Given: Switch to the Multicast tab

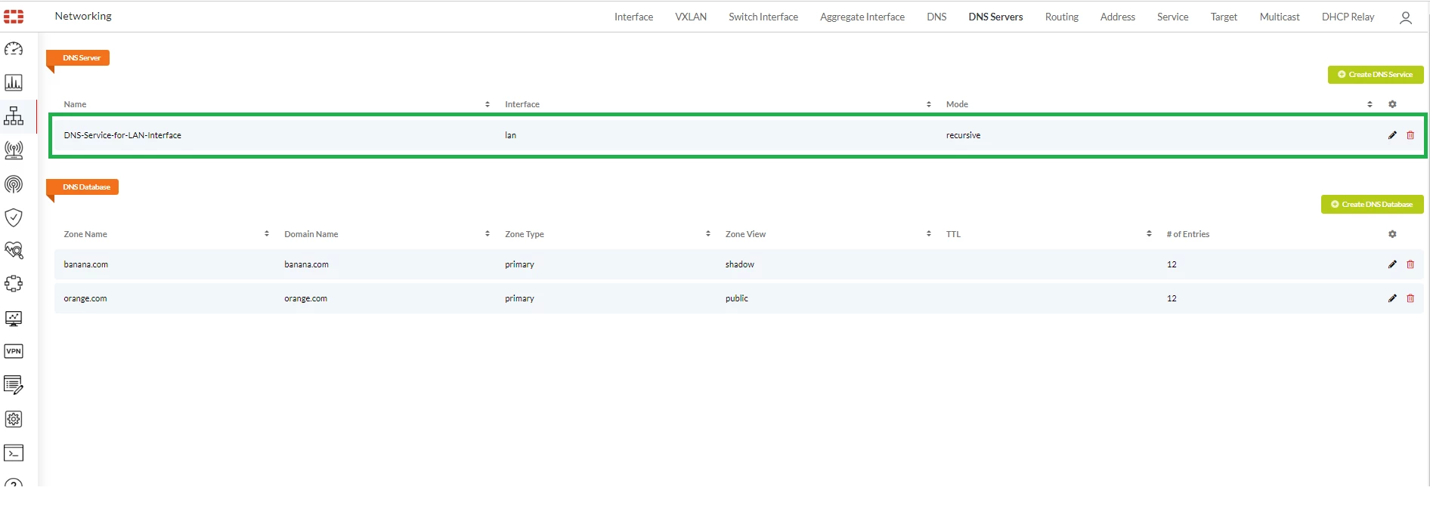Looking at the screenshot, I should coord(1280,17).
